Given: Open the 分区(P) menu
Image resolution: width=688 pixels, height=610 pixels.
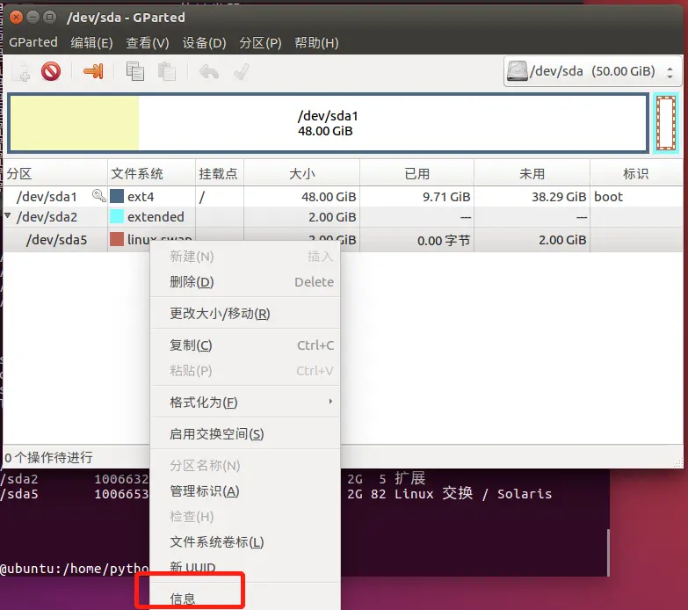Looking at the screenshot, I should (x=260, y=42).
